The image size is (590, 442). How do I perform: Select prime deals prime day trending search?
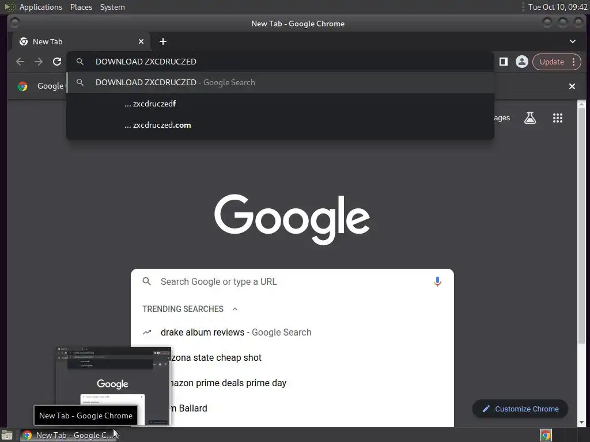pyautogui.click(x=292, y=383)
